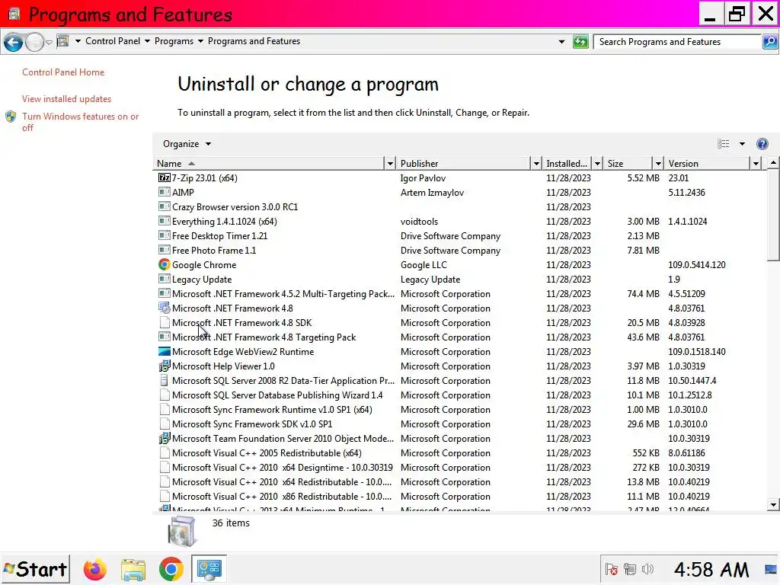Click the Forward navigation arrow button
This screenshot has height=585, width=780.
pos(34,43)
